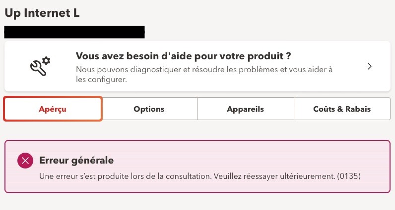Click the "Erreur générale" heading

click(76, 160)
